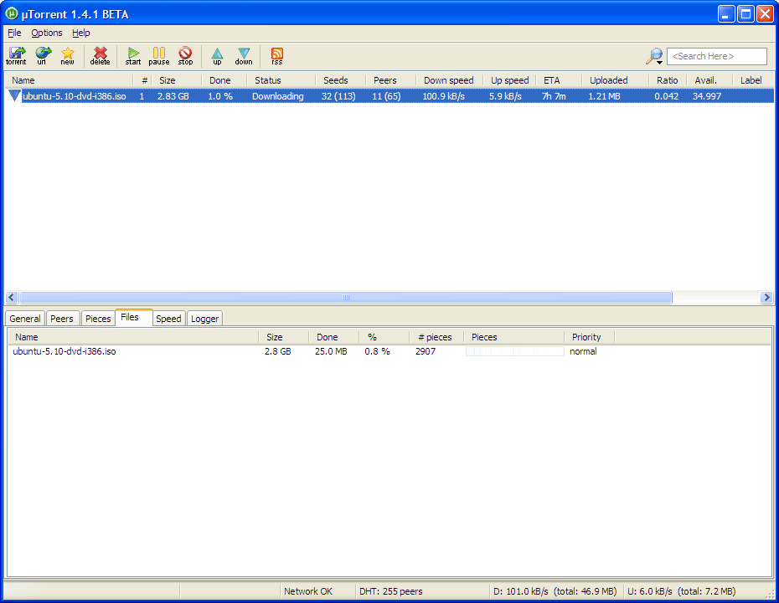The image size is (779, 603).
Task: Click the 0.8 % file progress value
Action: click(377, 351)
